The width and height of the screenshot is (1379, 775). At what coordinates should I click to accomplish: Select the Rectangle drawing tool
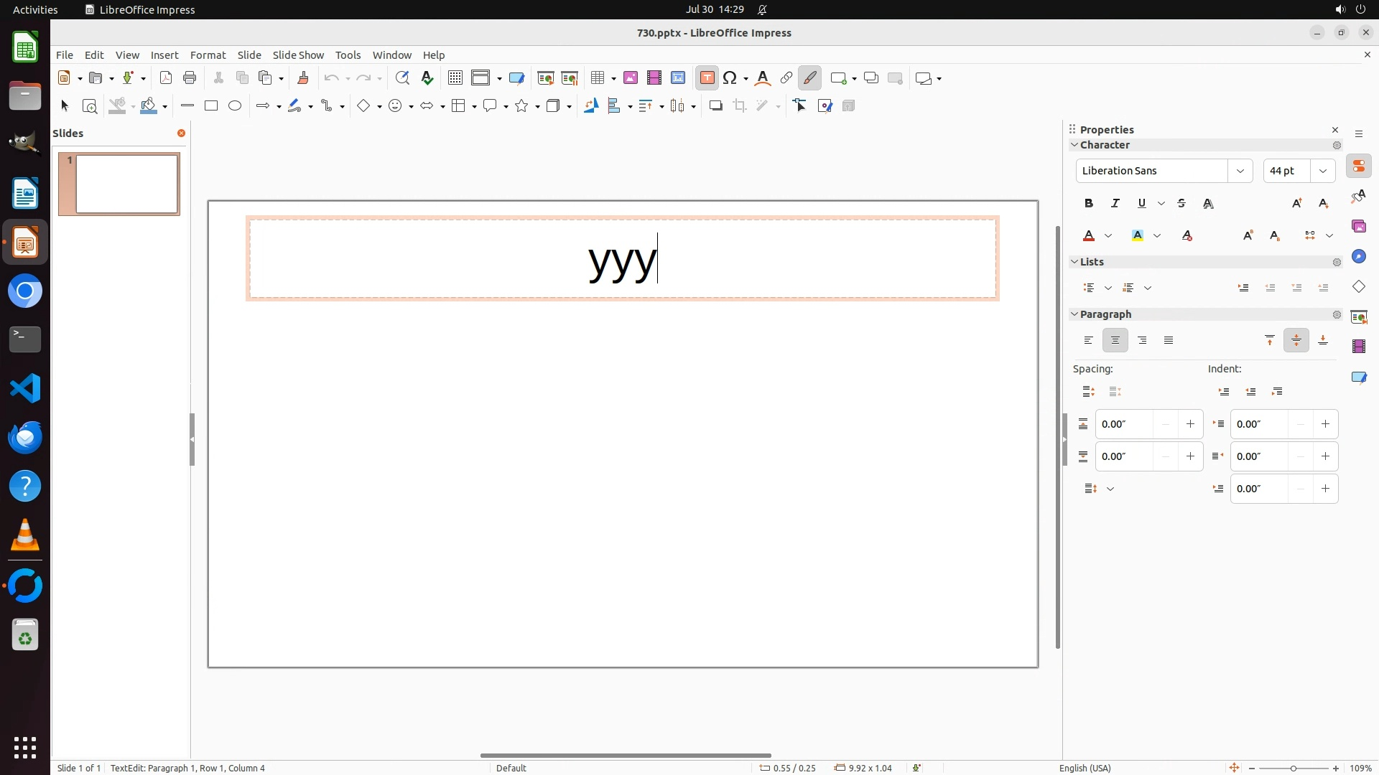click(211, 106)
